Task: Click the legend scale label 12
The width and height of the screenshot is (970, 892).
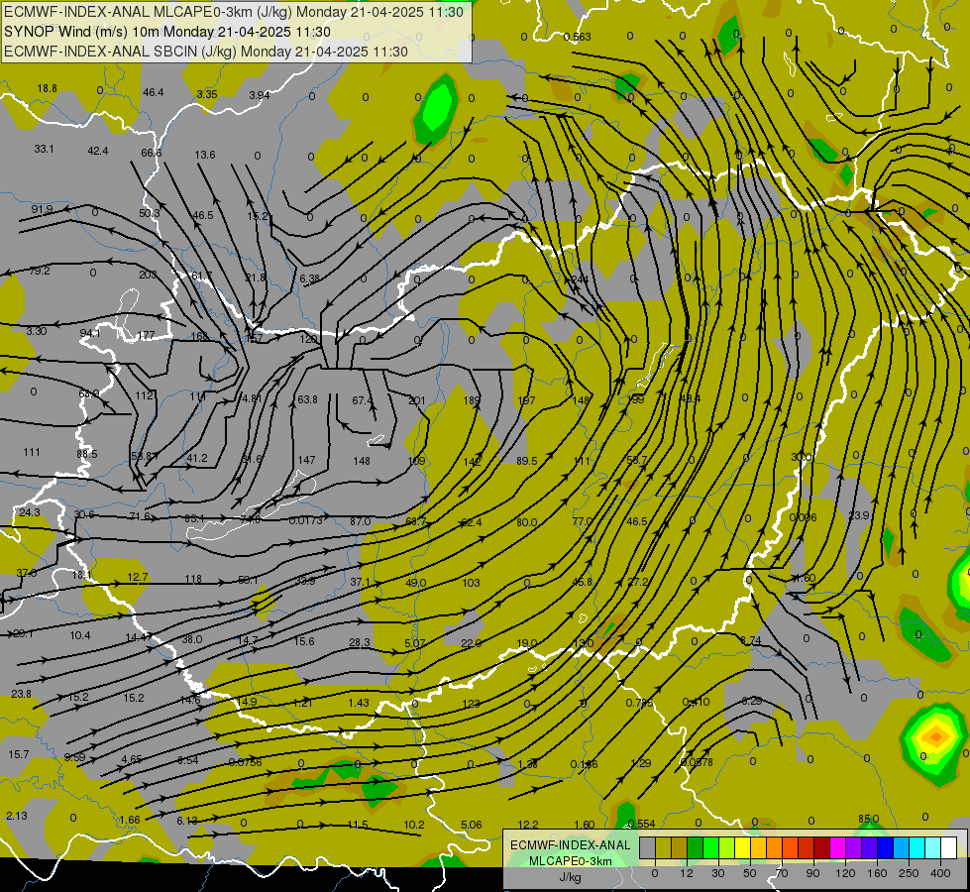Action: (686, 873)
